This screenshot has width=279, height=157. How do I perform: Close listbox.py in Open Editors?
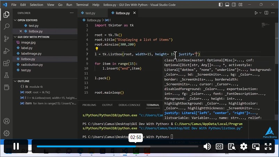tap(20, 31)
